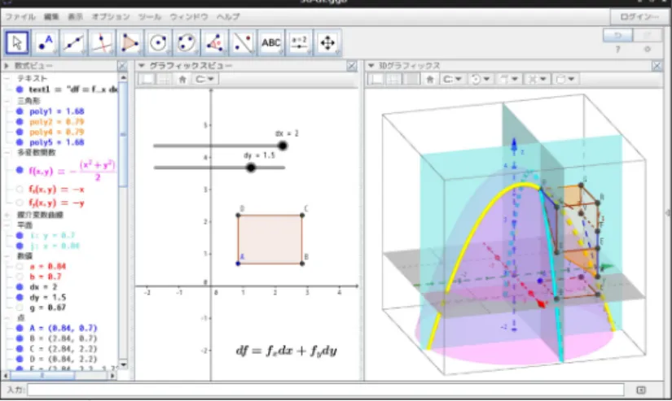This screenshot has height=401, width=672.
Task: Click the Undo button
Action: (617, 35)
